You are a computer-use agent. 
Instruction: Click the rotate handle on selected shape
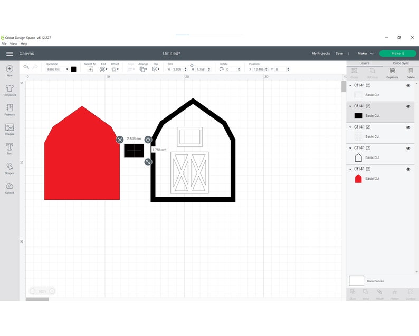tap(148, 140)
